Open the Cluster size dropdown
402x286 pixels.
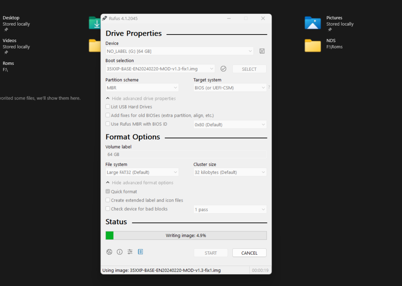point(230,172)
